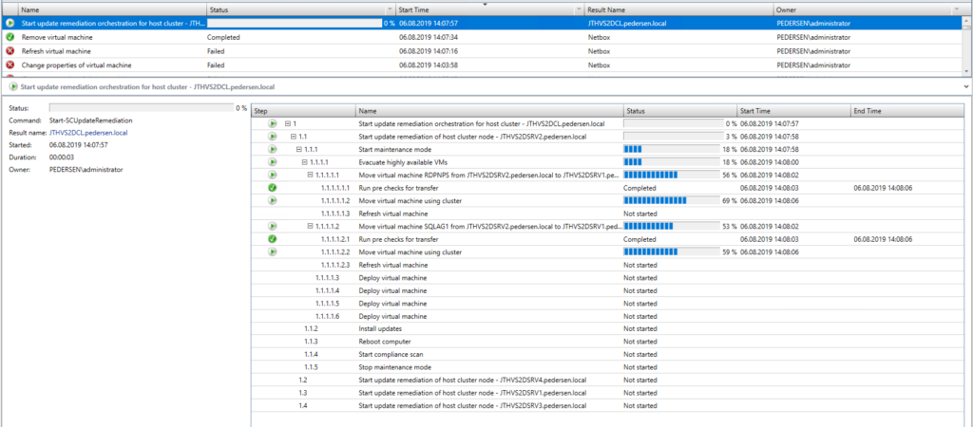This screenshot has width=973, height=427.
Task: Click running icon of step 1.1.1.1.2.2
Action: (x=273, y=252)
